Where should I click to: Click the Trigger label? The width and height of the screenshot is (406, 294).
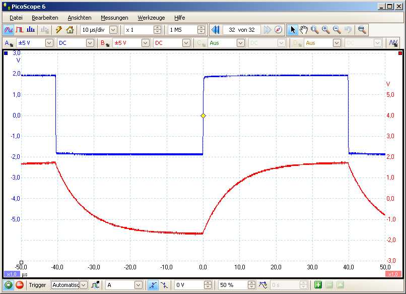click(x=37, y=285)
